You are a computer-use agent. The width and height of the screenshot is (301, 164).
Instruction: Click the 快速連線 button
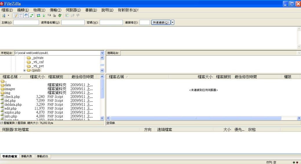(x=161, y=22)
